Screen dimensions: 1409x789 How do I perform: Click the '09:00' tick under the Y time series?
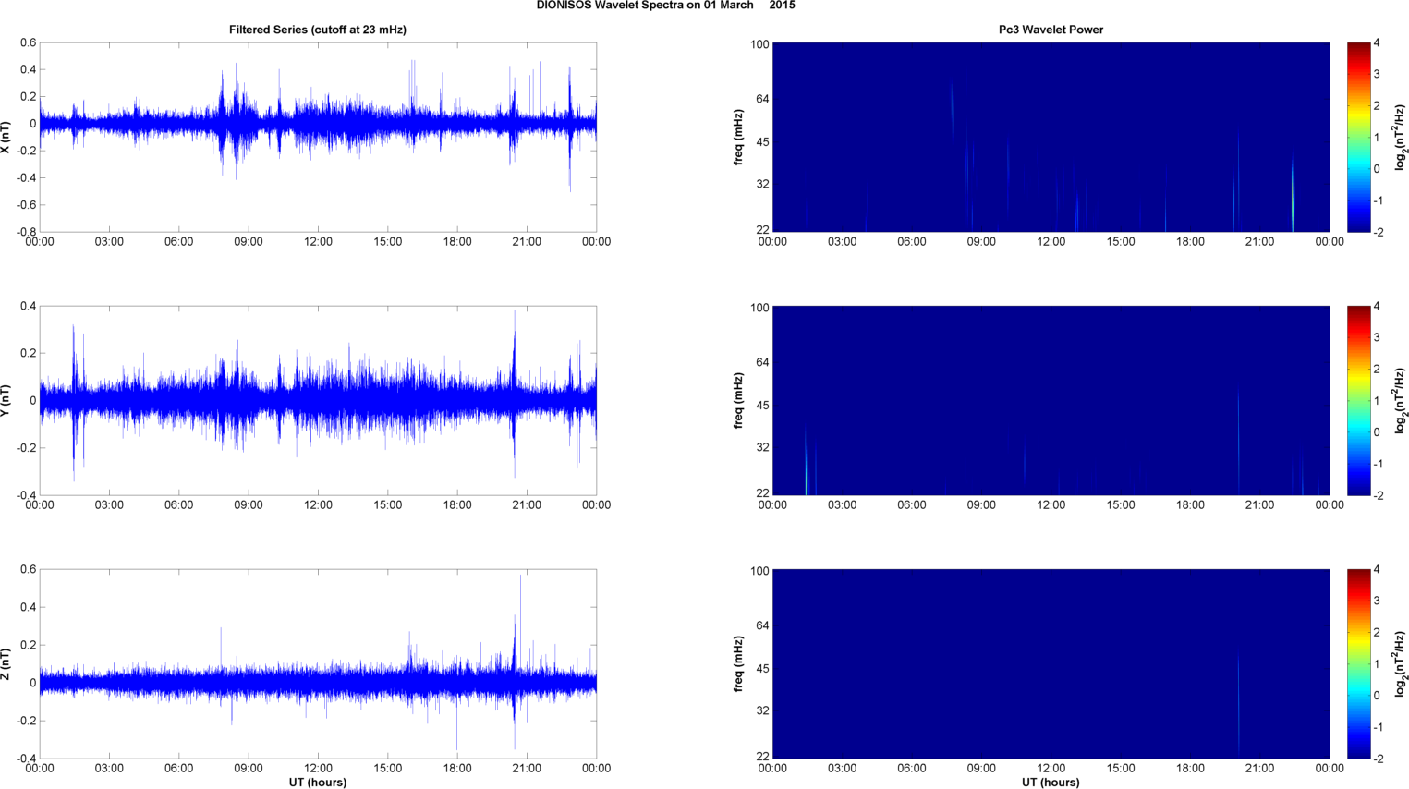(249, 505)
